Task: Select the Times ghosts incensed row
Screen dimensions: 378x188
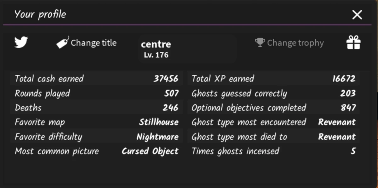Action: click(x=273, y=151)
